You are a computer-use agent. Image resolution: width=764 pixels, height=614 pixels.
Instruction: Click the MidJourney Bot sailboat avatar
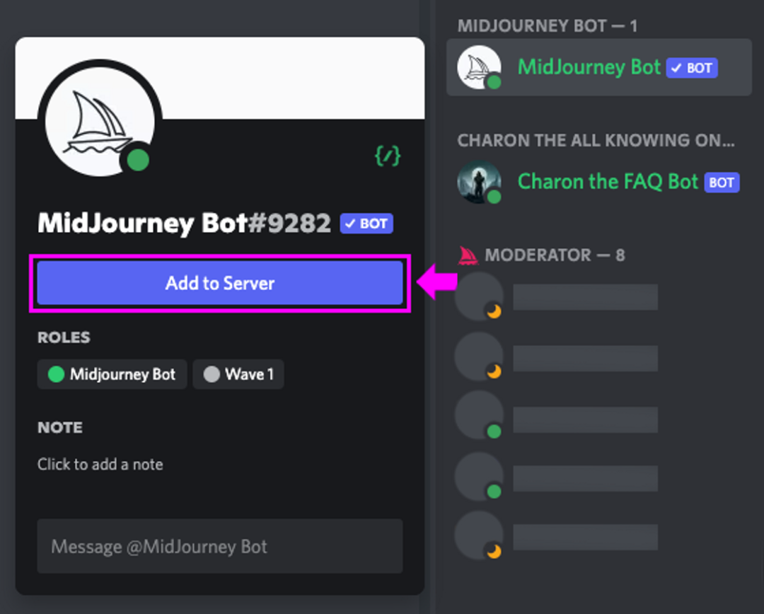(x=103, y=120)
